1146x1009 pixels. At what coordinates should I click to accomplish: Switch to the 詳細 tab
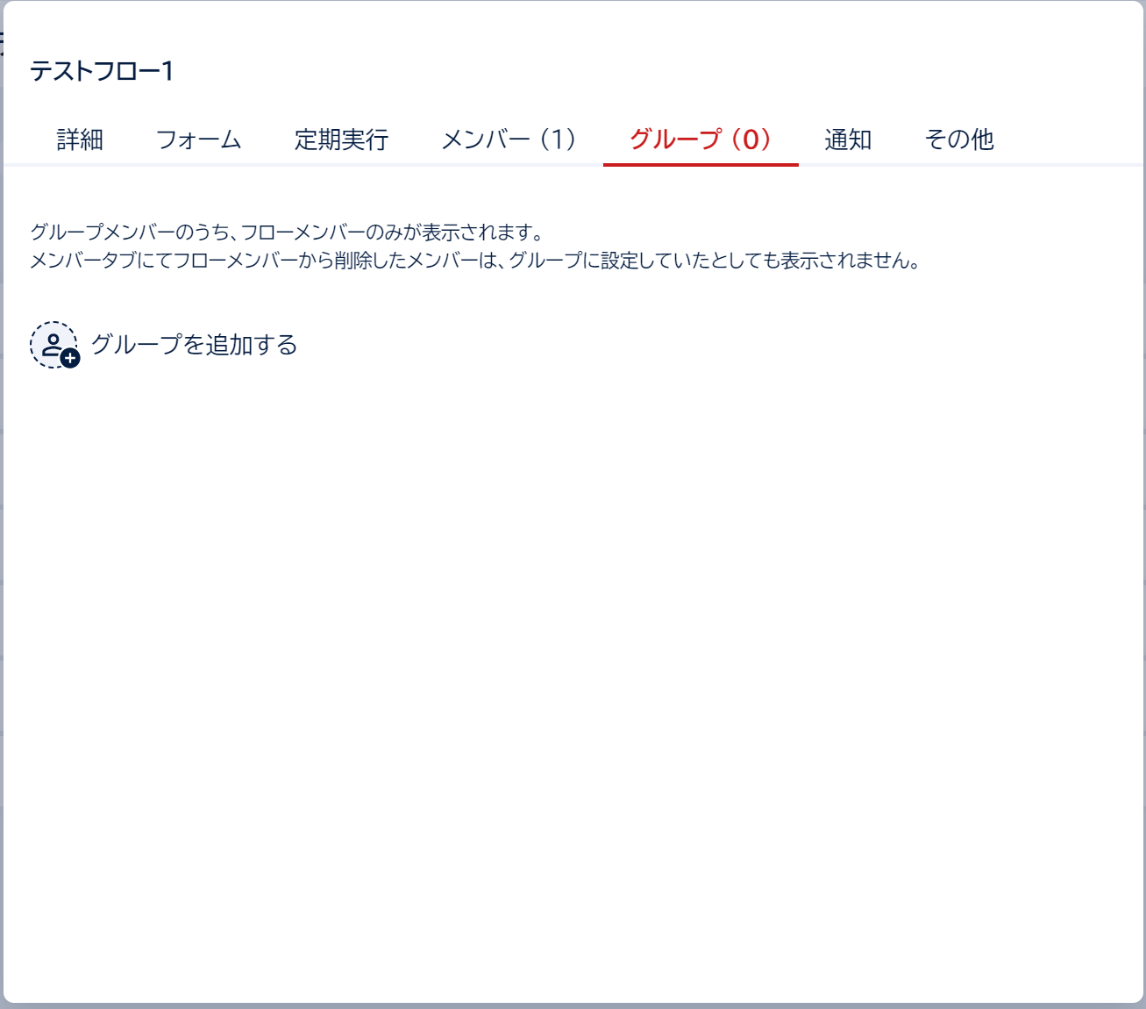tap(80, 140)
